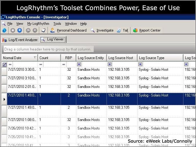Image resolution: width=196 pixels, height=147 pixels.
Task: Sort by the Count column header
Action: pyautogui.click(x=49, y=58)
